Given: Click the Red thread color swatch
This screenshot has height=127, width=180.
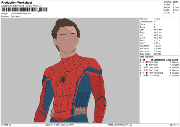Looking at the screenshot, I should tap(146, 62).
